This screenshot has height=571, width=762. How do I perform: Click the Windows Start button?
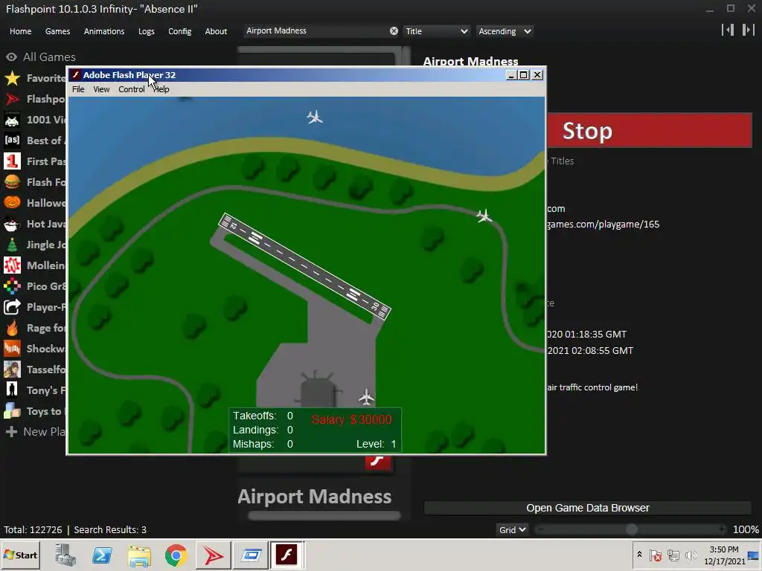click(x=20, y=555)
